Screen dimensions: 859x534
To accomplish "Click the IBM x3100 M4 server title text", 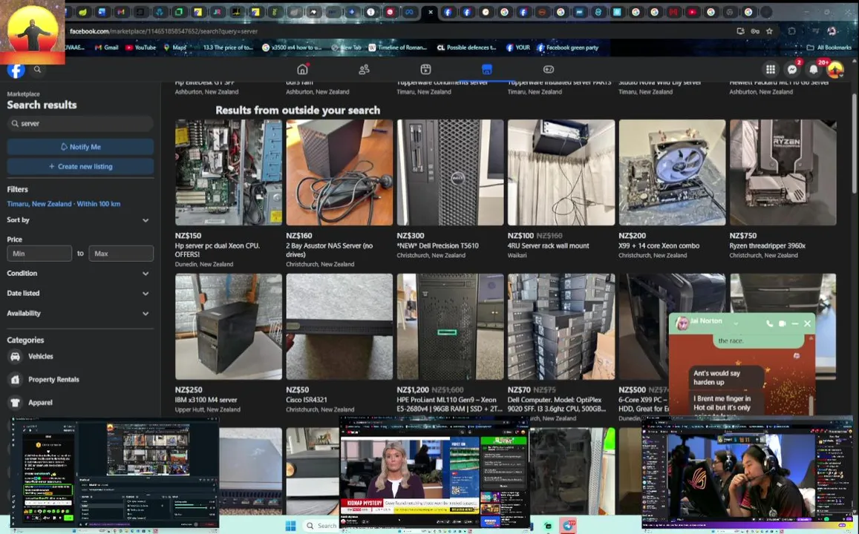I will click(206, 400).
